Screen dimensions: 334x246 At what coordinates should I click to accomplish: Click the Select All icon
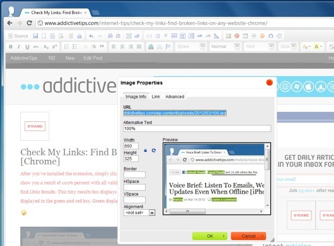point(129,36)
